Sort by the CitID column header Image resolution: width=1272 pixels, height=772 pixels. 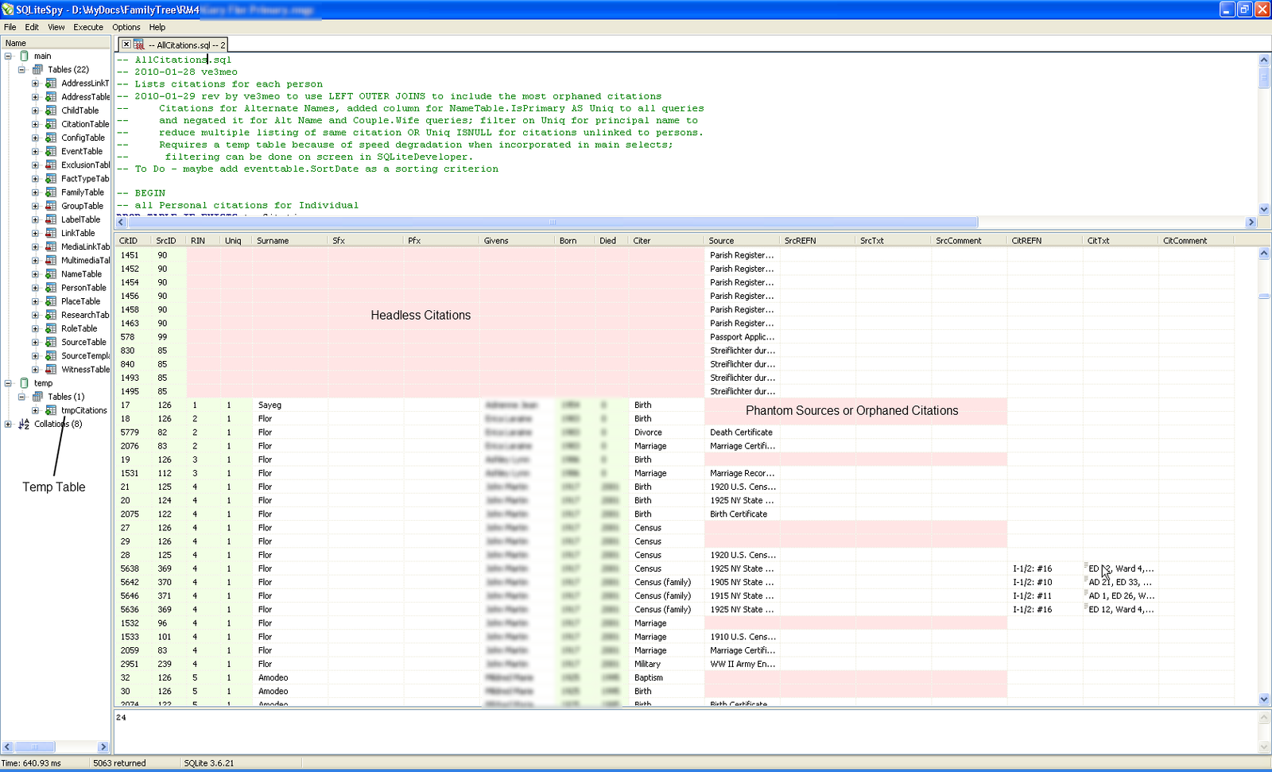coord(134,240)
